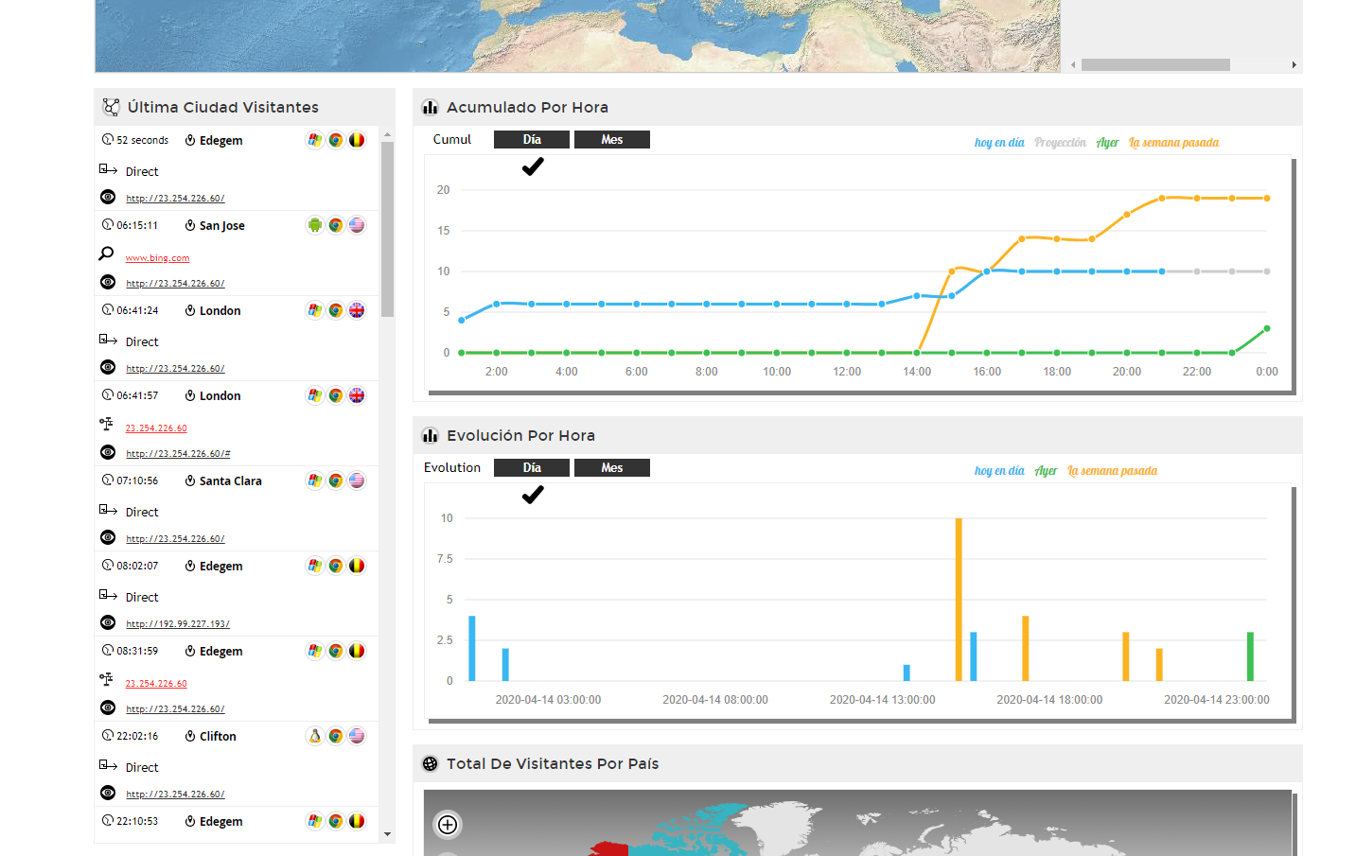Click the UK flag icon on 06:41:24 London visit
1356x856 pixels.
tap(357, 310)
